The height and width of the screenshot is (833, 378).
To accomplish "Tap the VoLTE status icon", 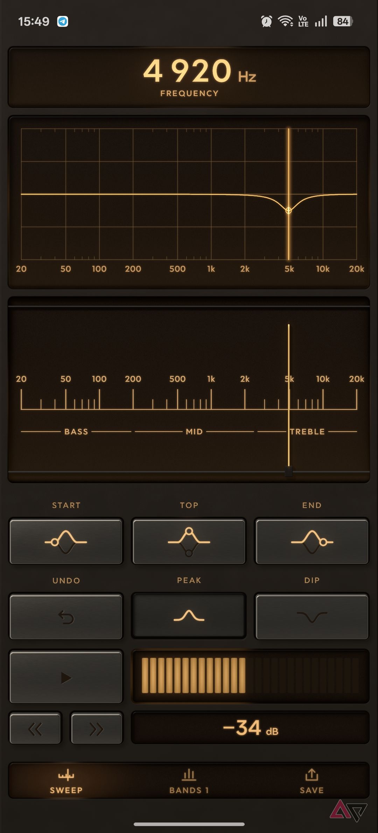I will [x=303, y=21].
